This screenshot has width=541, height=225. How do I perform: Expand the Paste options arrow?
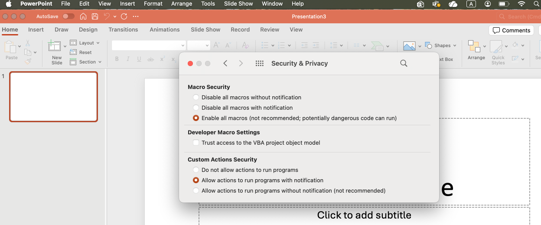(x=19, y=46)
